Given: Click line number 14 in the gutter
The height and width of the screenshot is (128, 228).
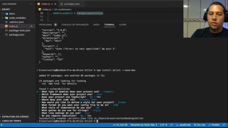Looking at the screenshot, I should [42, 13].
